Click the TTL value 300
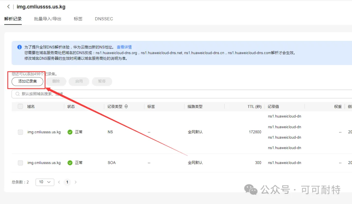Viewport: 352px width, 204px height. tap(258, 163)
